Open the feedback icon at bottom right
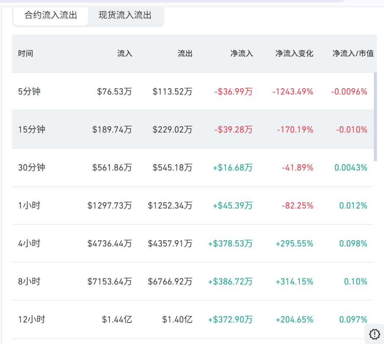Screen dimensions: 384x344 [x=374, y=334]
